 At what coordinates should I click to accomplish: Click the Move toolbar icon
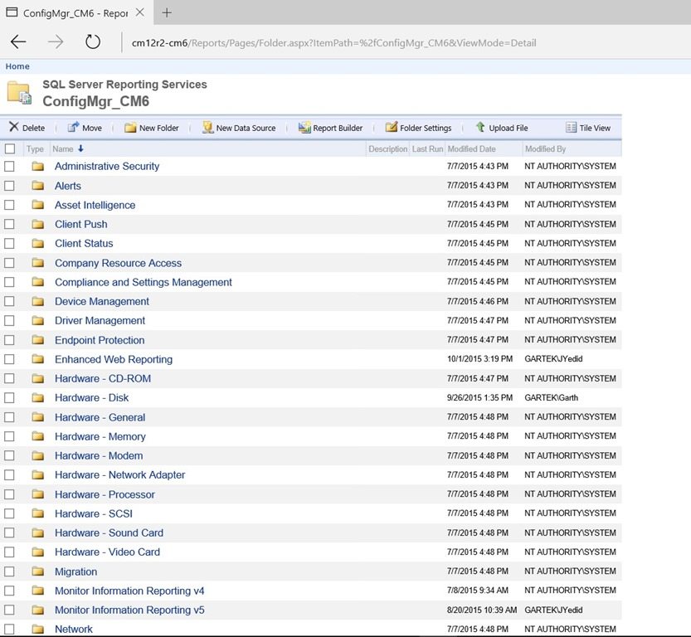click(73, 127)
